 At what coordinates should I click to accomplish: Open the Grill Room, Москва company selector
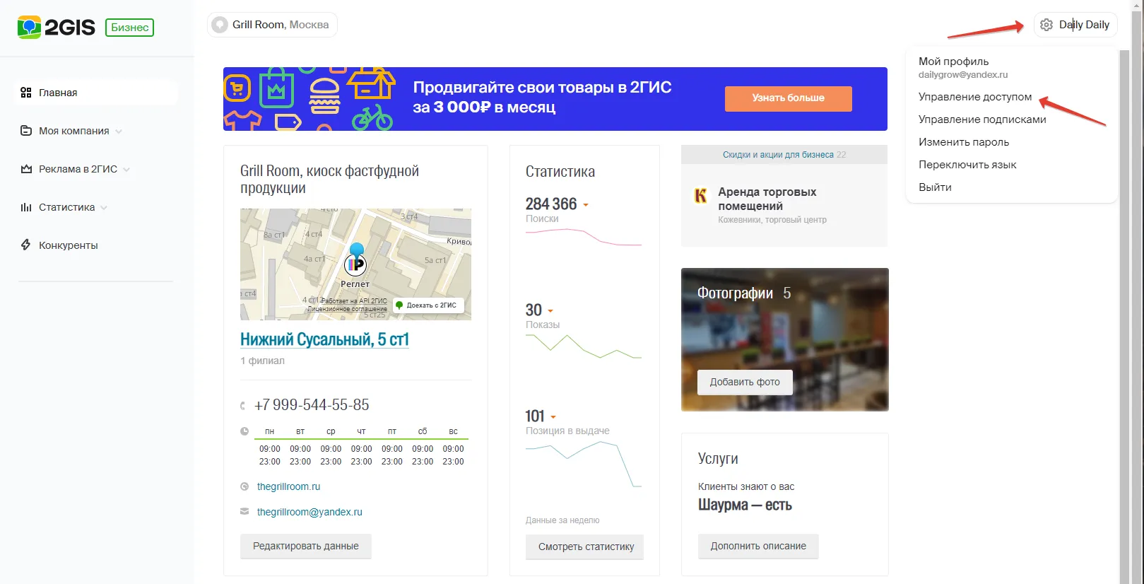pos(272,25)
